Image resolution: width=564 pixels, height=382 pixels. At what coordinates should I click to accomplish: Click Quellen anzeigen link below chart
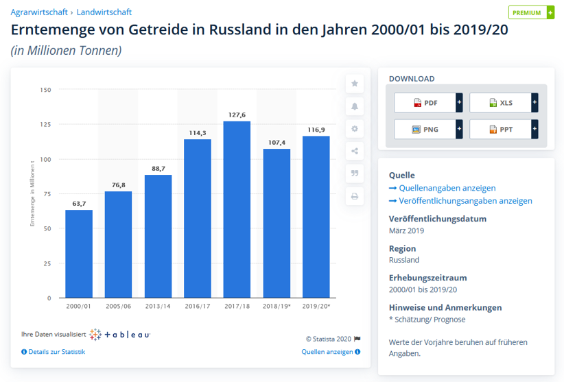click(x=327, y=352)
